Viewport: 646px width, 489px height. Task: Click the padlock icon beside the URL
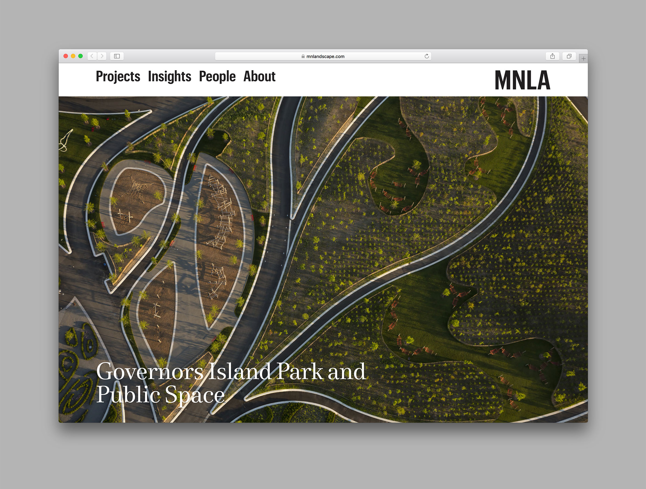click(303, 56)
